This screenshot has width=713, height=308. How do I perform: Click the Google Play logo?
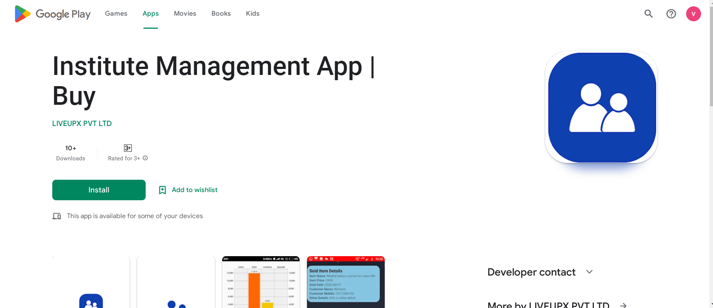pos(52,14)
